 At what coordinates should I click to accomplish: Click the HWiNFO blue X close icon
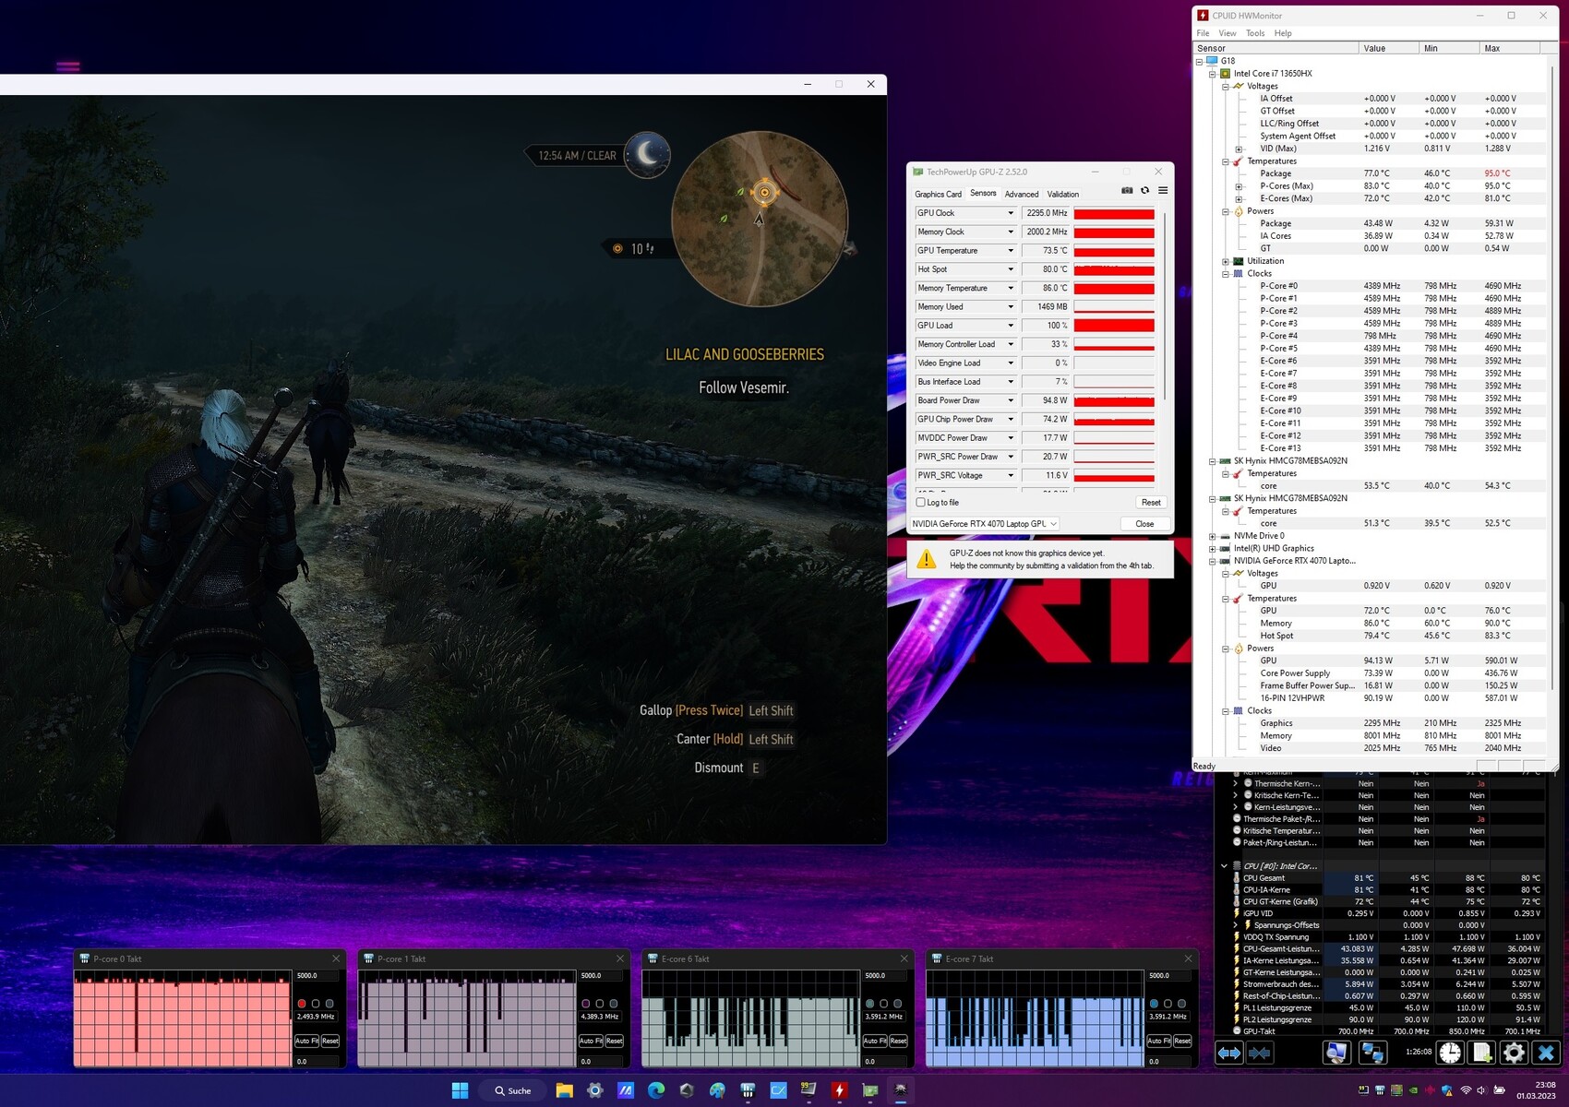pos(1546,1053)
